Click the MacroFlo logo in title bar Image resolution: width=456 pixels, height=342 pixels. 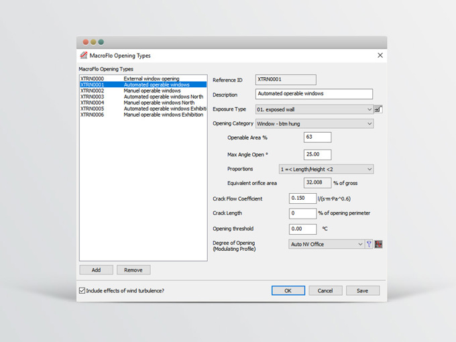click(84, 56)
